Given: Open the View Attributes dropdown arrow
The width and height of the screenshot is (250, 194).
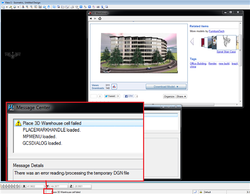Looking at the screenshot, I should (x=7, y=7).
